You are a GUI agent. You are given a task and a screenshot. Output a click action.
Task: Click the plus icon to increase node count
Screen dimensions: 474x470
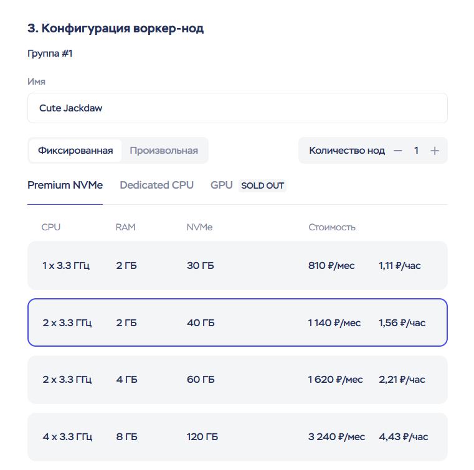435,151
